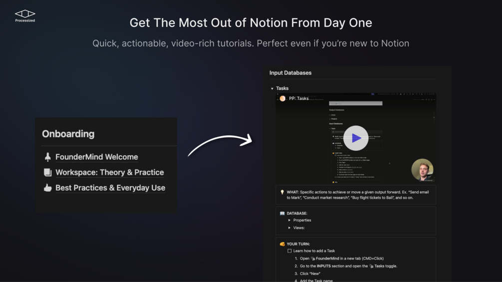Click the rocket icon beside FounderMind Welcome
Image resolution: width=502 pixels, height=282 pixels.
[48, 157]
